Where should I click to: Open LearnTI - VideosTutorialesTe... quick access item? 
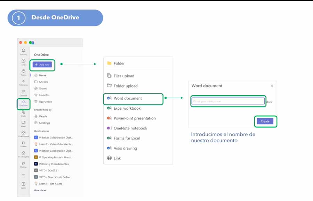pyautogui.click(x=54, y=144)
